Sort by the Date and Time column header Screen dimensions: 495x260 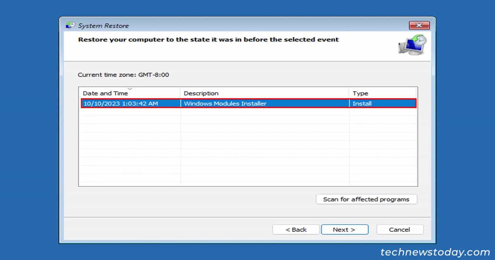pos(130,93)
